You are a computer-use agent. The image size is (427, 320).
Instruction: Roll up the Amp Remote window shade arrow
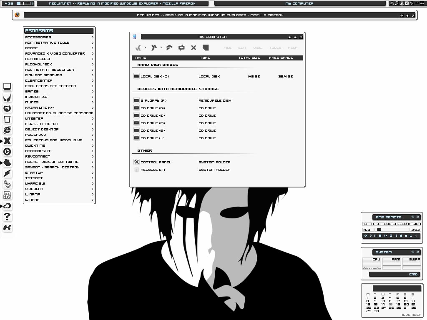coord(413,217)
